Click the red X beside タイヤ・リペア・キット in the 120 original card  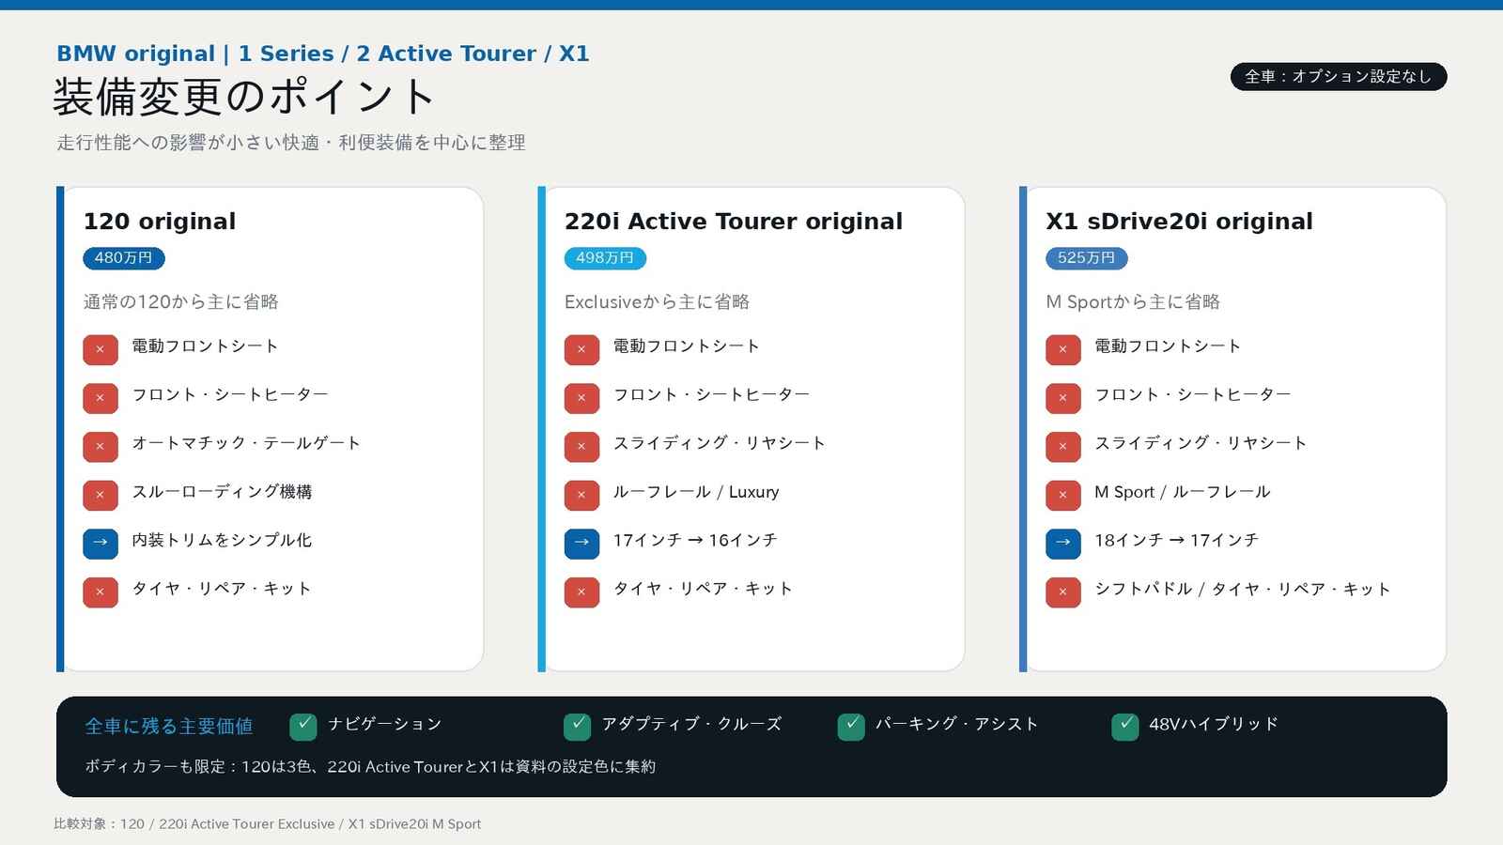click(101, 592)
